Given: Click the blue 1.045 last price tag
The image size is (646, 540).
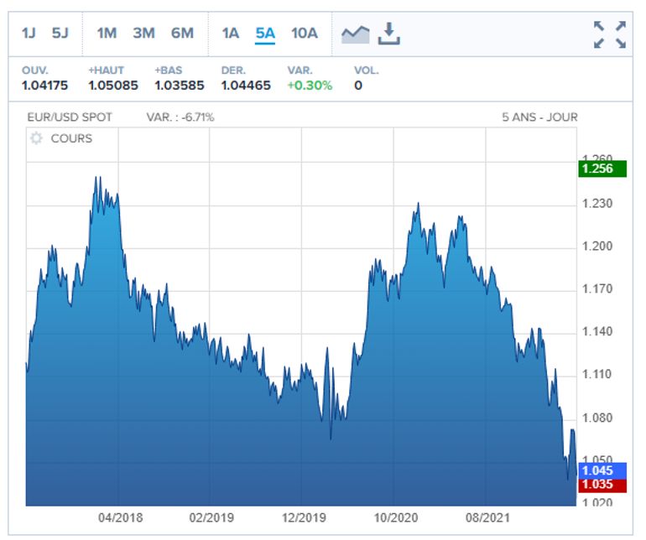Looking at the screenshot, I should pyautogui.click(x=597, y=470).
